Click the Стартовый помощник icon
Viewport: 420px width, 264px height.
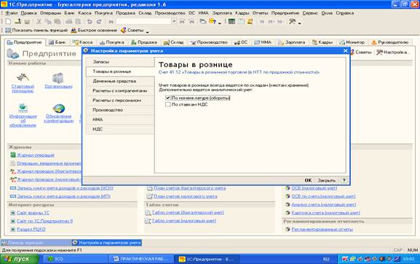23,77
